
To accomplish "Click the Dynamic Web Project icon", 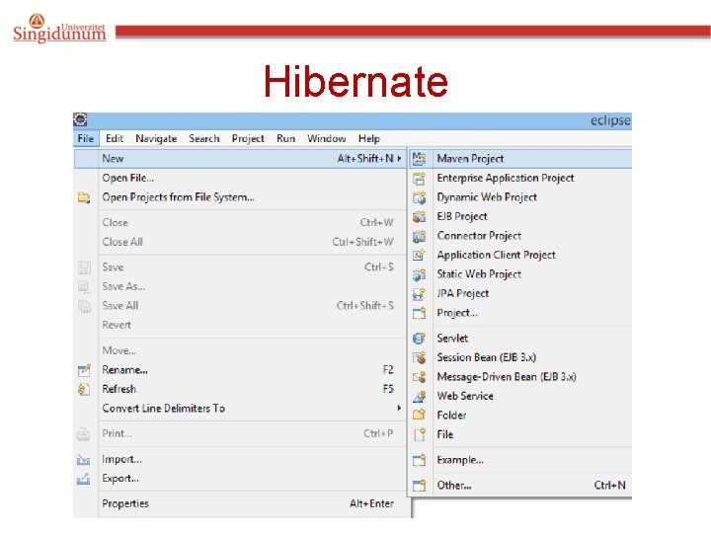I will 420,197.
